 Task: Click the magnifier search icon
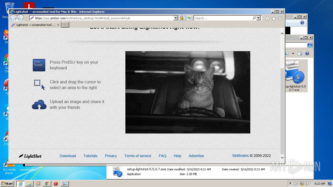coord(254,18)
